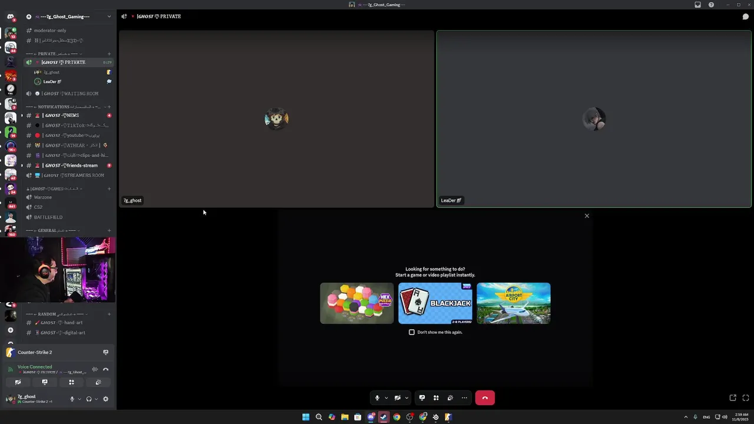The width and height of the screenshot is (754, 424).
Task: Select 7g_ghost user in voice channel list
Action: tap(72, 72)
